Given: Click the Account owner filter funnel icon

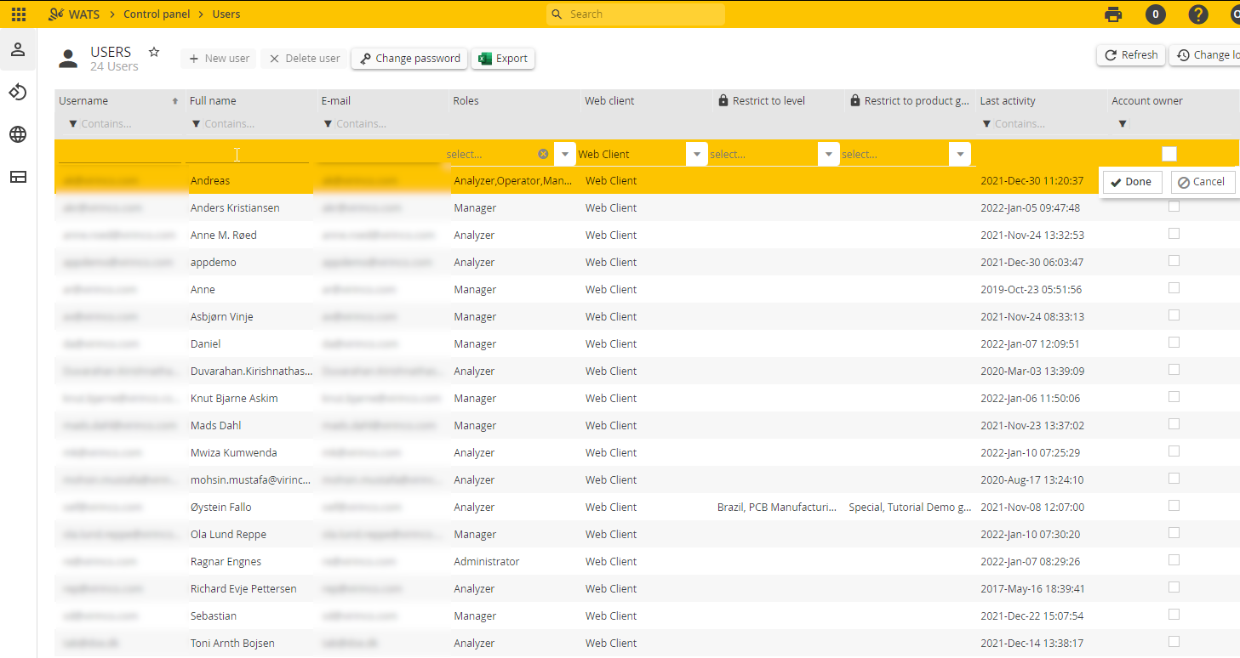Looking at the screenshot, I should [1123, 124].
